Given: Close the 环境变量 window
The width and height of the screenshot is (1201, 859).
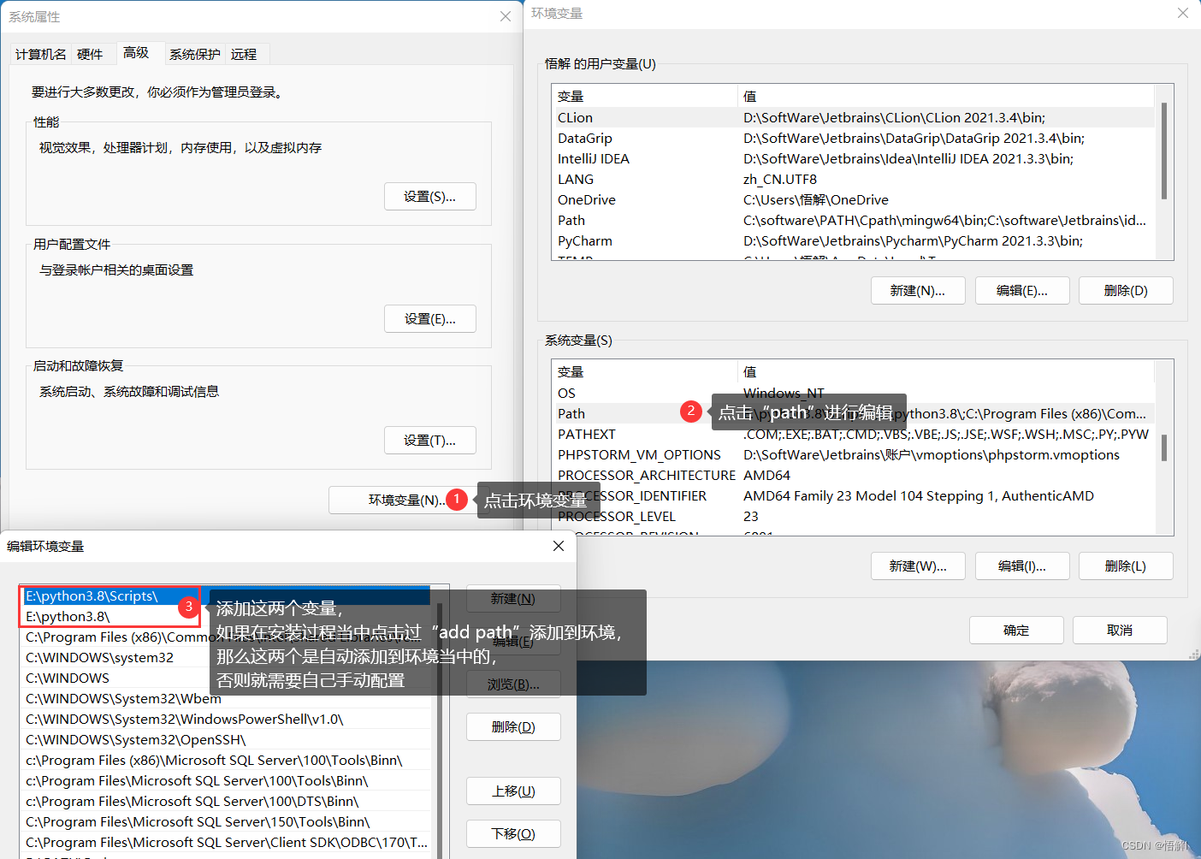Looking at the screenshot, I should coord(1183,14).
